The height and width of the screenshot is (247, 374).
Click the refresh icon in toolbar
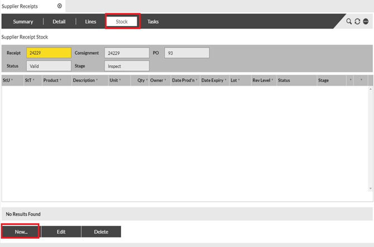357,22
